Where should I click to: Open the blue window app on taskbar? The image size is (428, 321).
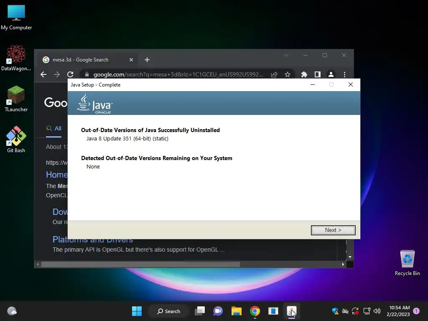coord(273,311)
